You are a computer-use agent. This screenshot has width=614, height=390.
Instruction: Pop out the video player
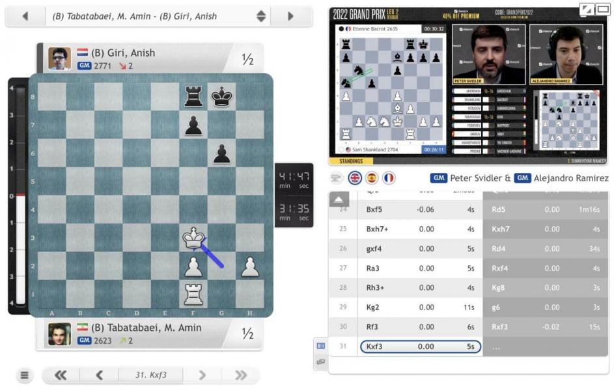(586, 9)
